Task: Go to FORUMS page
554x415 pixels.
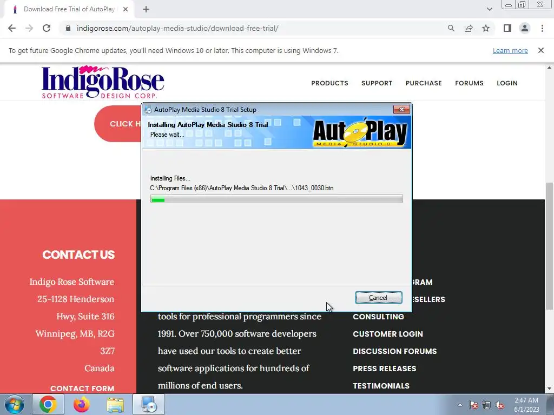Action: click(469, 83)
